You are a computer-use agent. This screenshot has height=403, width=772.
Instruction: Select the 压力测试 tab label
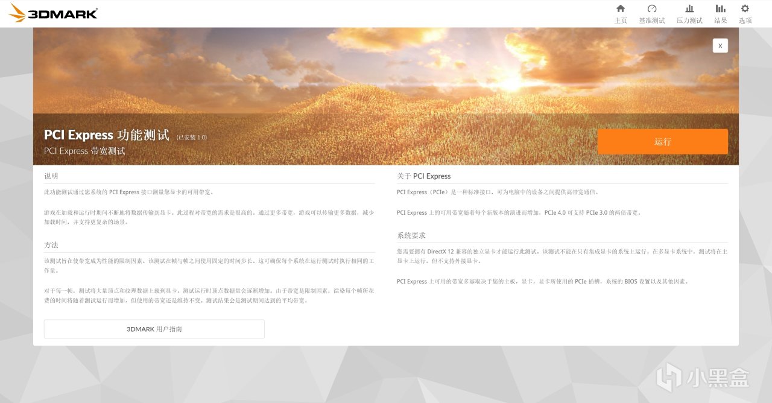click(689, 21)
